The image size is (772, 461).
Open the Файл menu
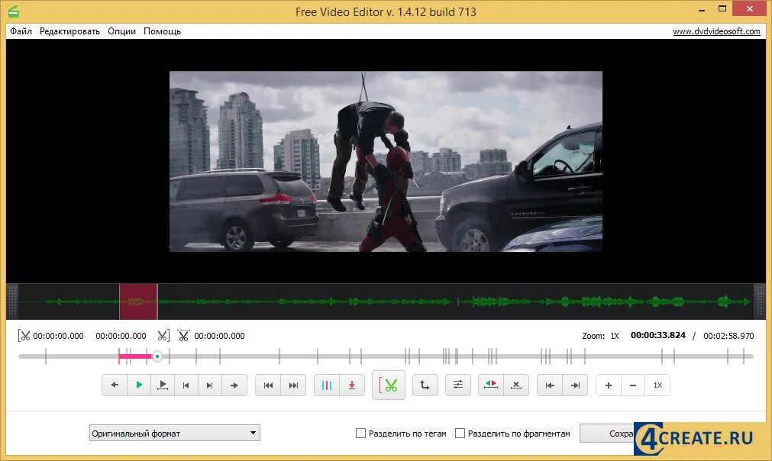tap(21, 31)
